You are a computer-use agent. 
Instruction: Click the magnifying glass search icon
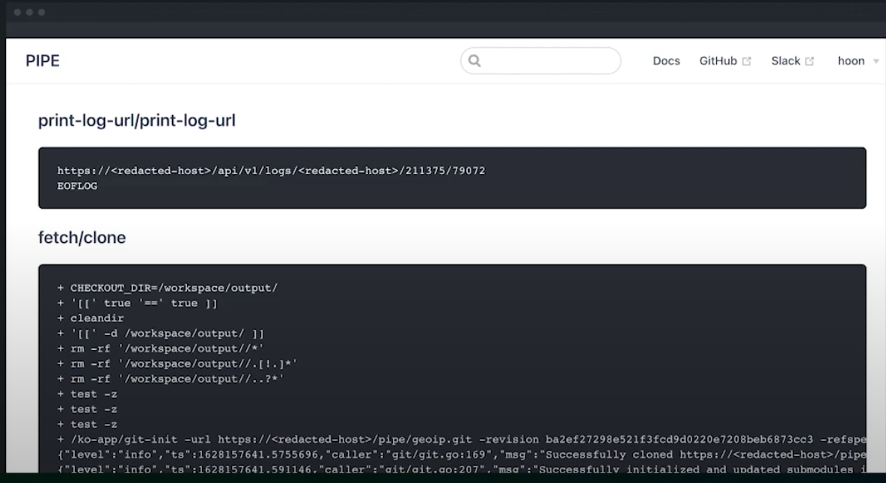(474, 61)
